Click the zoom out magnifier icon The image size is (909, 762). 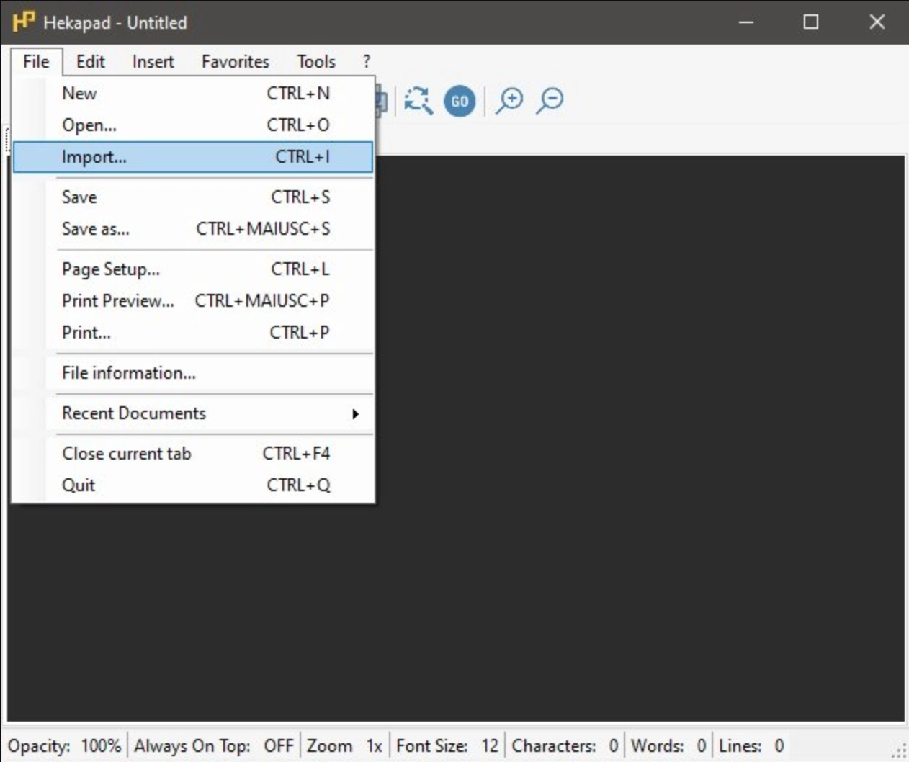point(550,101)
